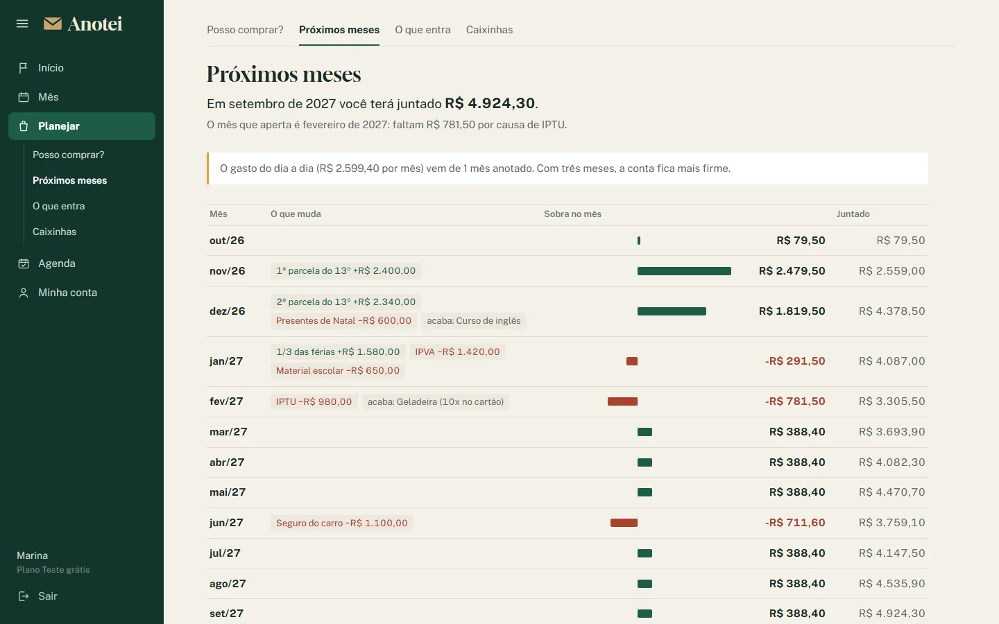Open the O que entra tab
The image size is (999, 624).
(422, 30)
